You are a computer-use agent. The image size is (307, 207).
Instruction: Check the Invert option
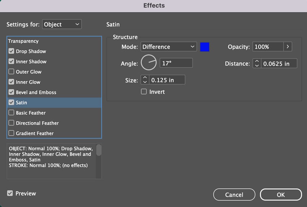pyautogui.click(x=144, y=92)
